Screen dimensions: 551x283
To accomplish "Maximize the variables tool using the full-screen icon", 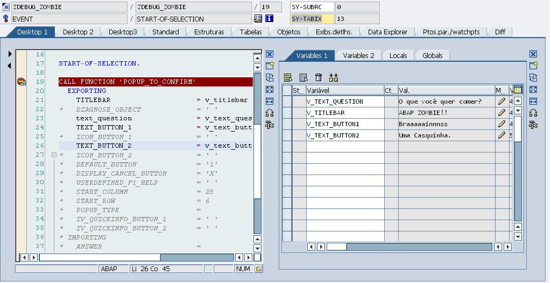I will click(533, 90).
